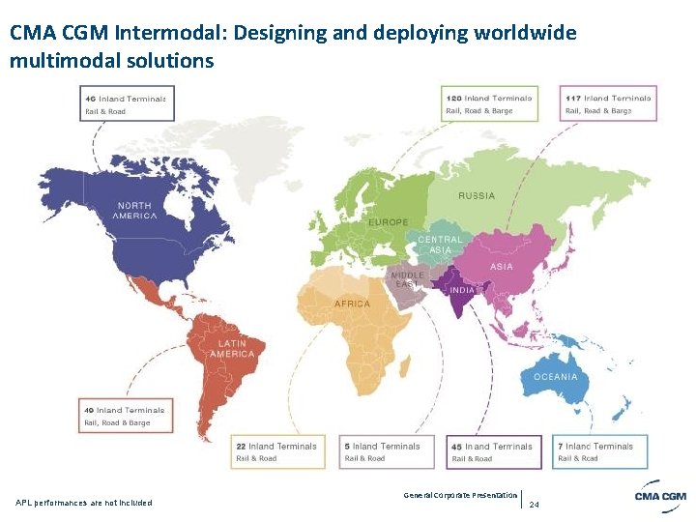Click the blue New Zealand islands on the map

pos(622,409)
